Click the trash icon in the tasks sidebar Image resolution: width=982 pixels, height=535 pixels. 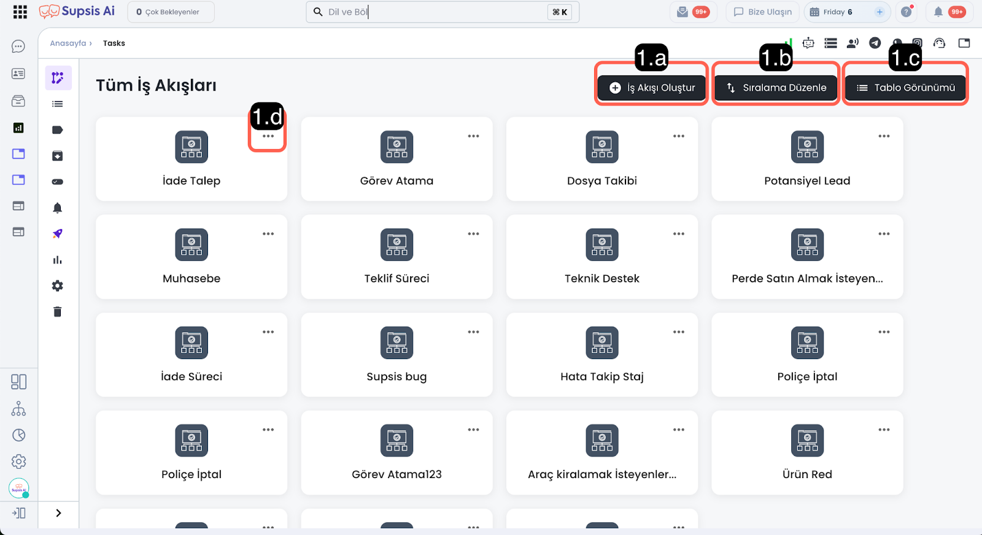point(58,312)
